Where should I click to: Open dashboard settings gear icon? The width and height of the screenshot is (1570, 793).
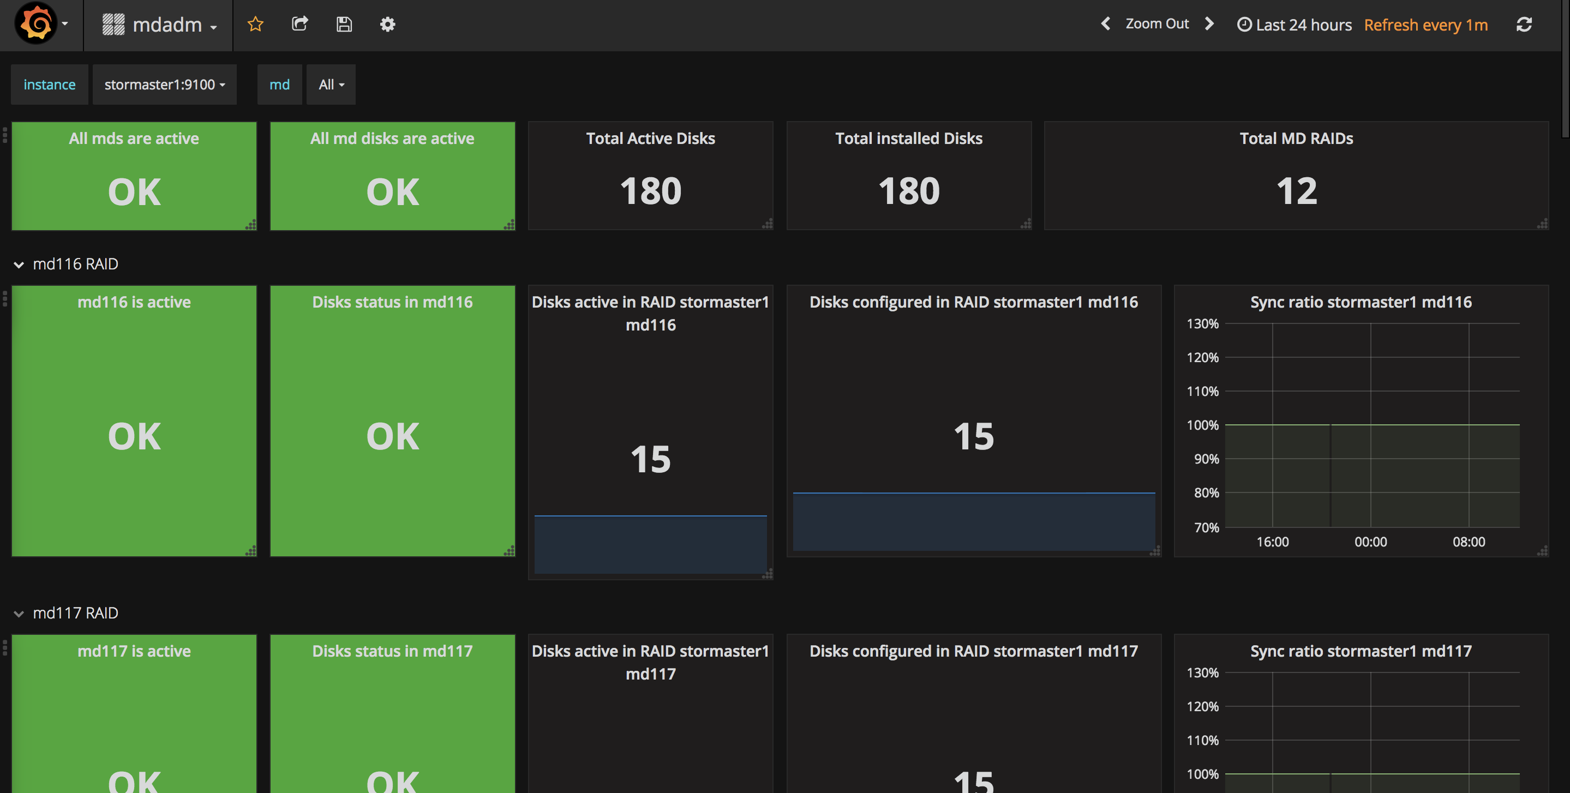[388, 25]
